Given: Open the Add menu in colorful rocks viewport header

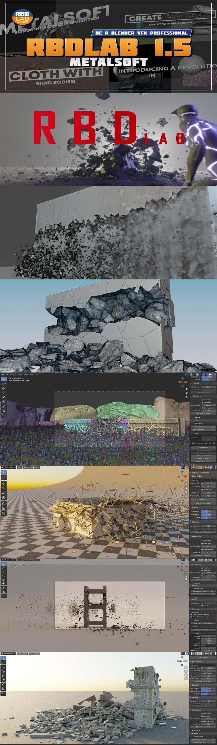Looking at the screenshot, I should [x=31, y=375].
